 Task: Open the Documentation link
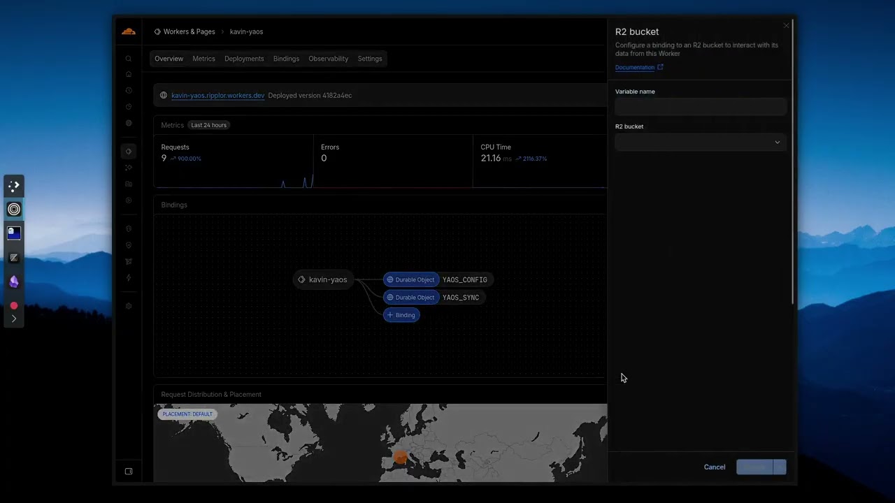coord(634,67)
